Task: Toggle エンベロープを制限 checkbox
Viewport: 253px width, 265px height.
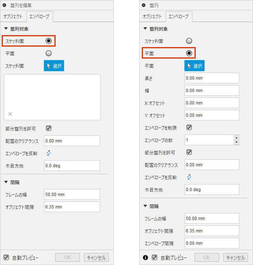Action: (x=189, y=127)
